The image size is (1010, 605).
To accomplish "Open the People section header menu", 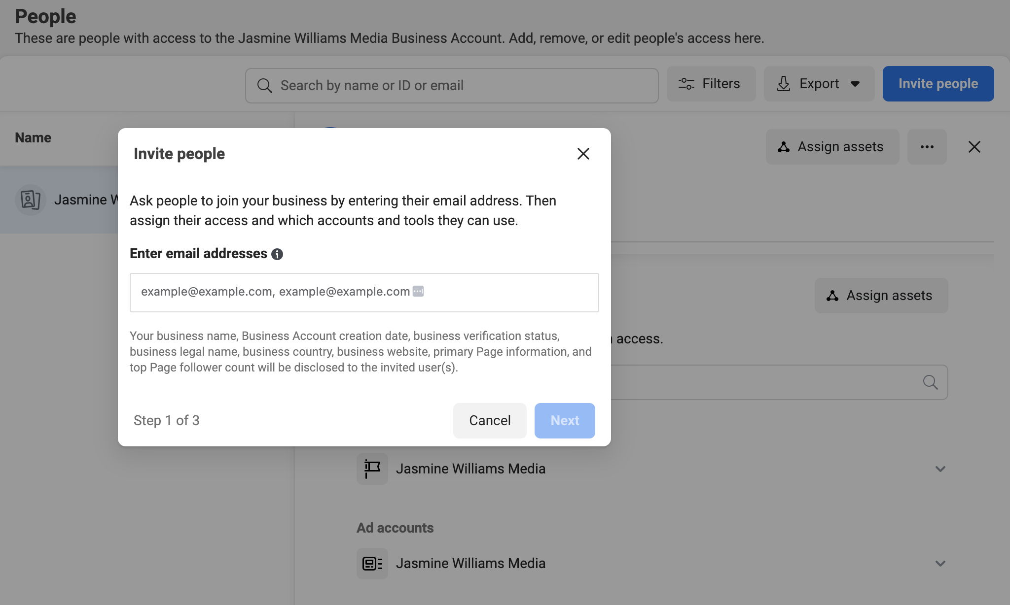I will 926,147.
